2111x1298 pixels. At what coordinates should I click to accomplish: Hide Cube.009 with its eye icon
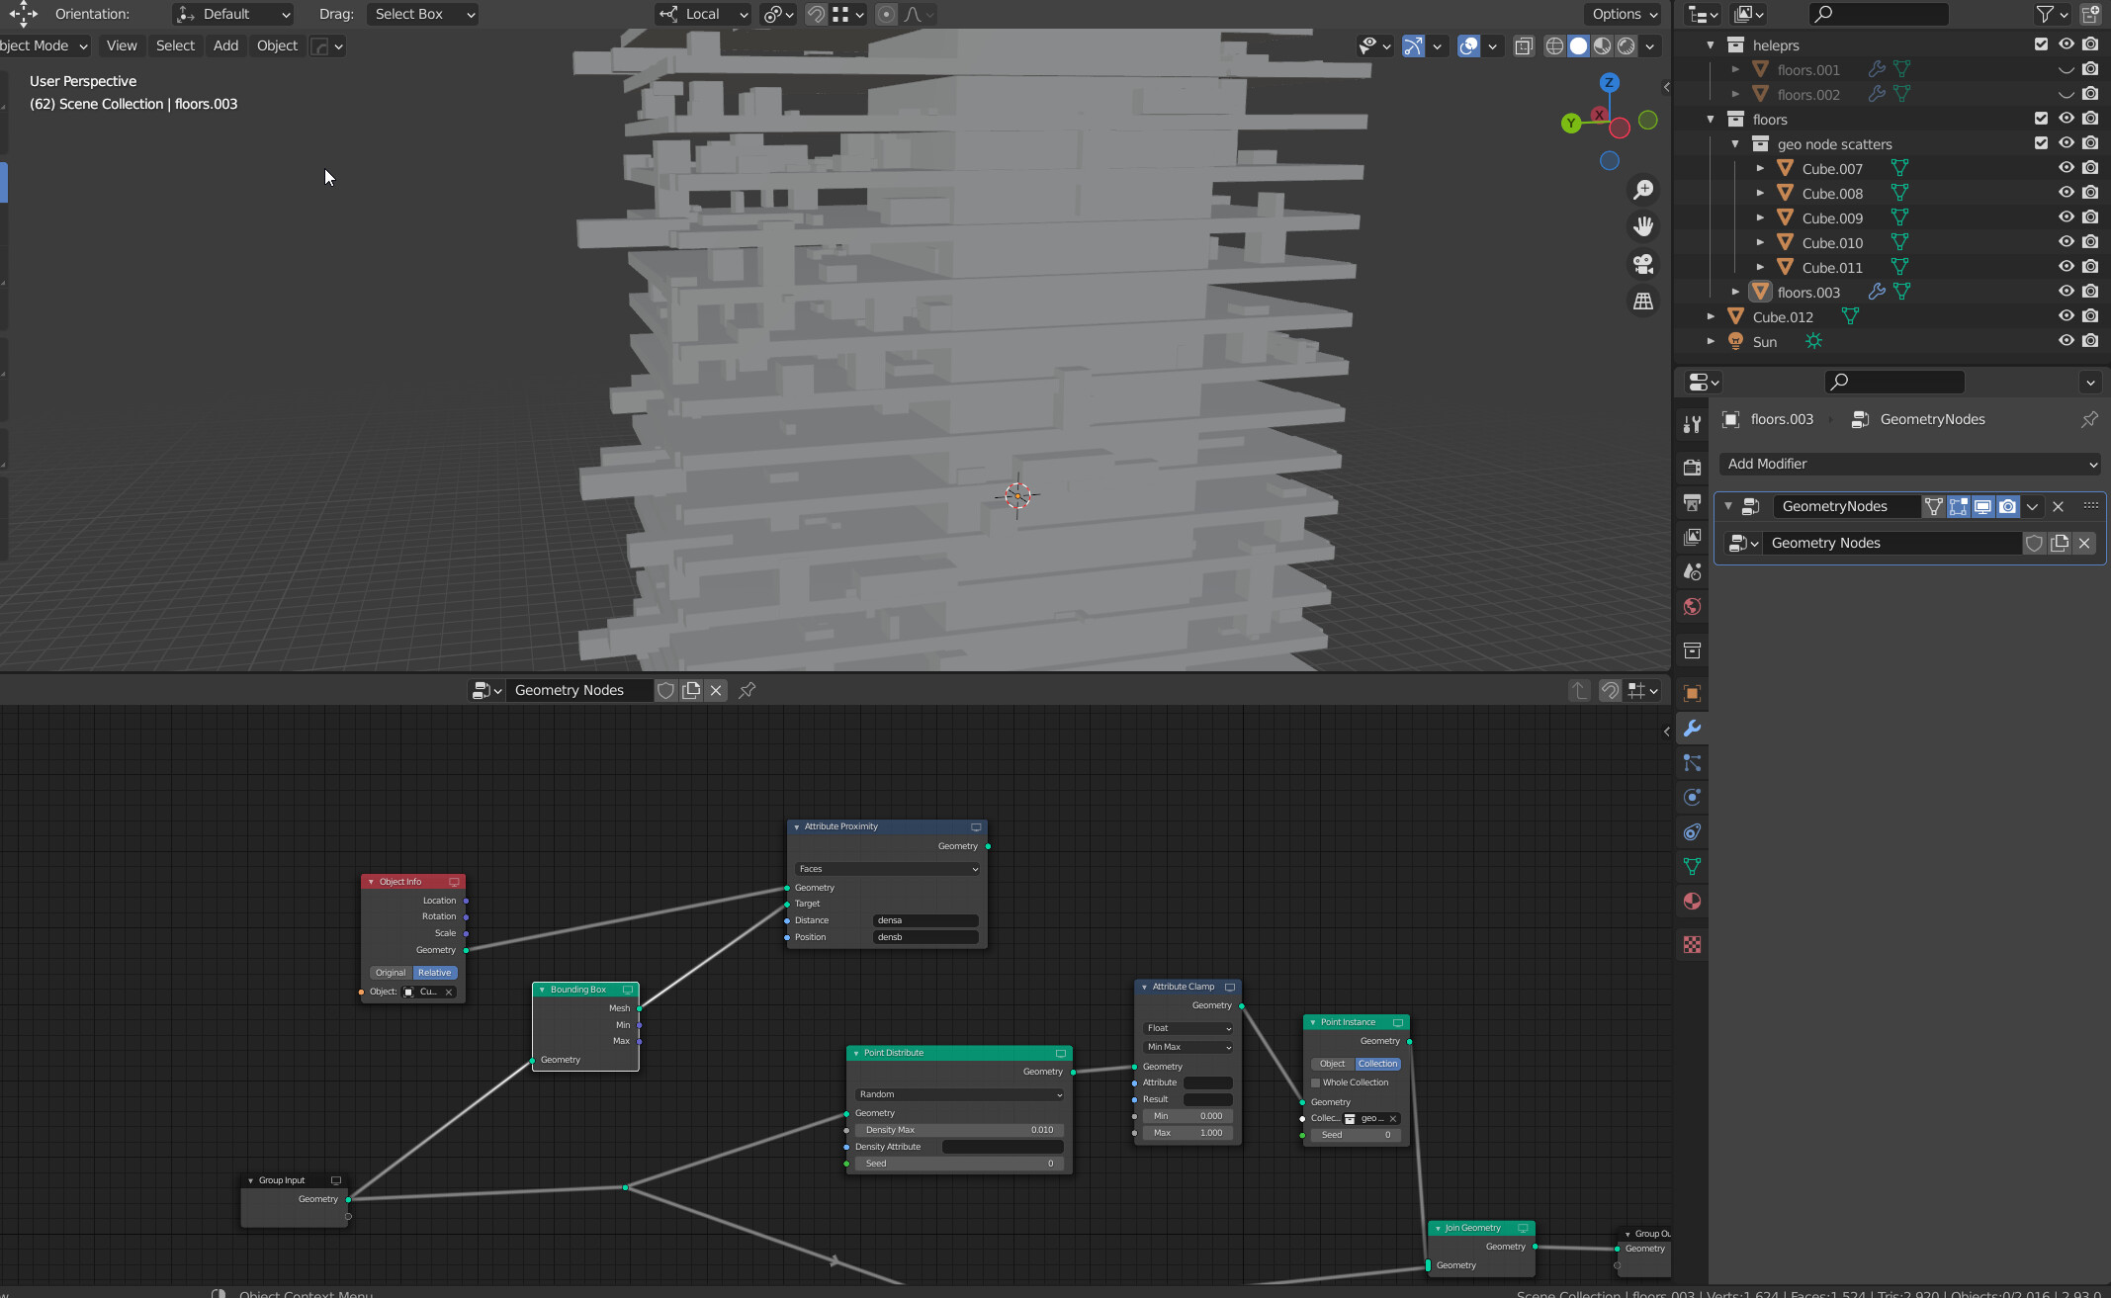coord(2066,216)
